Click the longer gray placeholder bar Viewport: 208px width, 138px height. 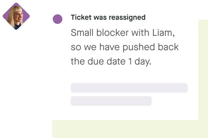[129, 88]
